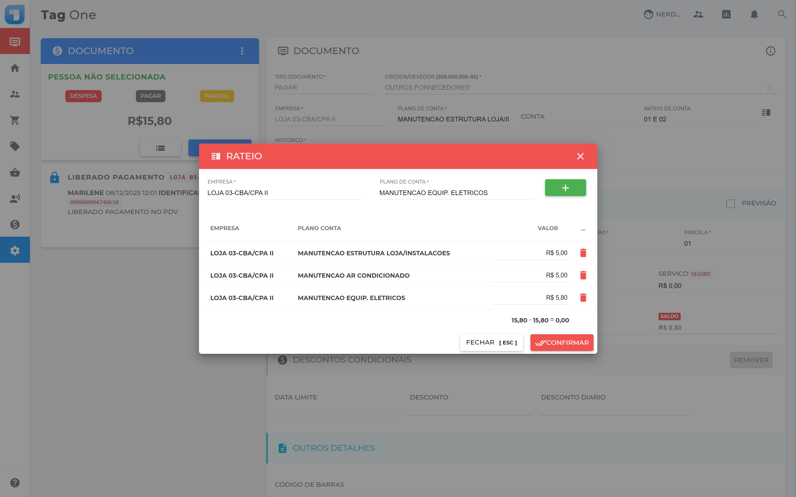This screenshot has height=497, width=796.
Task: Click the CONFIRMAR button
Action: pyautogui.click(x=562, y=343)
